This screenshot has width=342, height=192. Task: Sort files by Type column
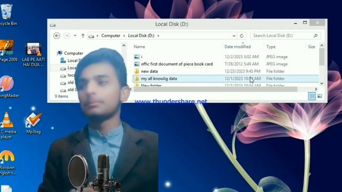pos(271,46)
